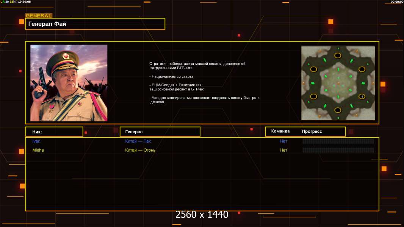This screenshot has width=404, height=227.
Task: Click the 'Стратегия победы' description line
Action: [x=197, y=66]
